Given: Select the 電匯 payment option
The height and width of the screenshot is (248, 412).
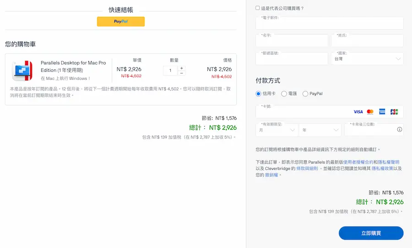Looking at the screenshot, I should coord(284,94).
